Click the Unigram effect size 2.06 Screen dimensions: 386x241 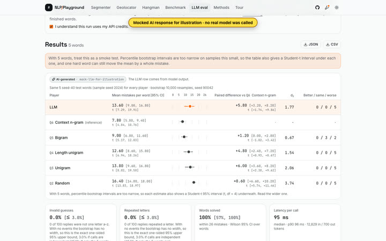click(289, 168)
